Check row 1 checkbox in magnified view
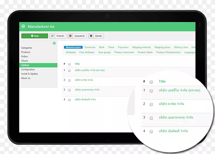The height and width of the screenshot is (154, 215). [151, 91]
